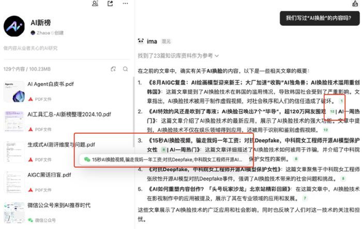Open AIGC黑话扫盲.pdf file

[x=49, y=175]
